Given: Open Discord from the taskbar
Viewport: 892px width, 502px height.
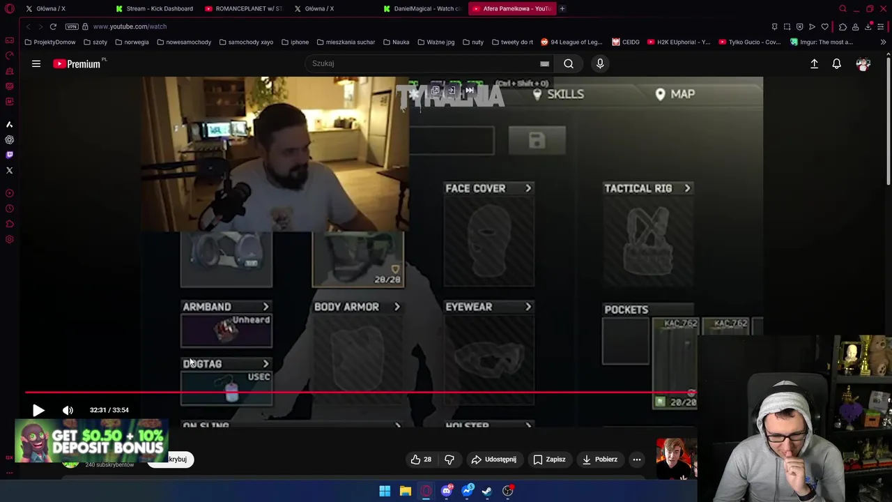Looking at the screenshot, I should coord(447,491).
